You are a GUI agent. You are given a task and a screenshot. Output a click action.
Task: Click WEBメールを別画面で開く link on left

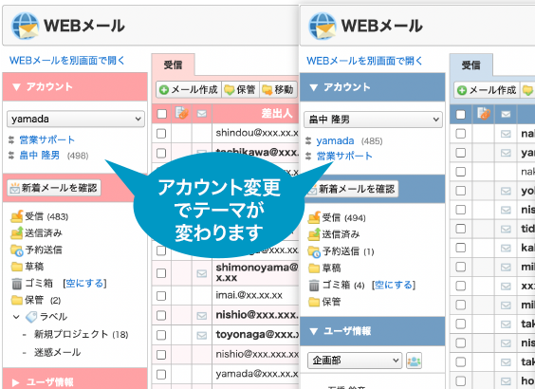(67, 61)
